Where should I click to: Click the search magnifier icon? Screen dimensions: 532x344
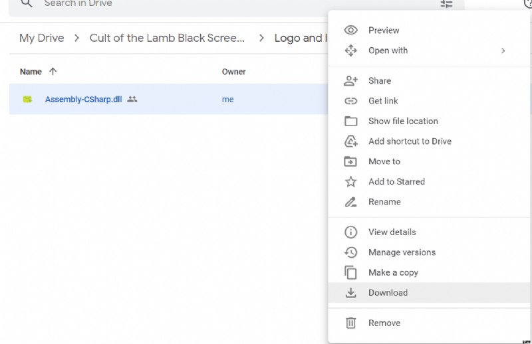click(26, 3)
